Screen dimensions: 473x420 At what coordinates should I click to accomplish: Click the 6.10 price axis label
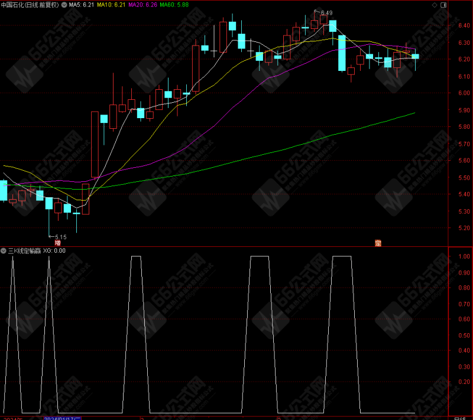464,77
